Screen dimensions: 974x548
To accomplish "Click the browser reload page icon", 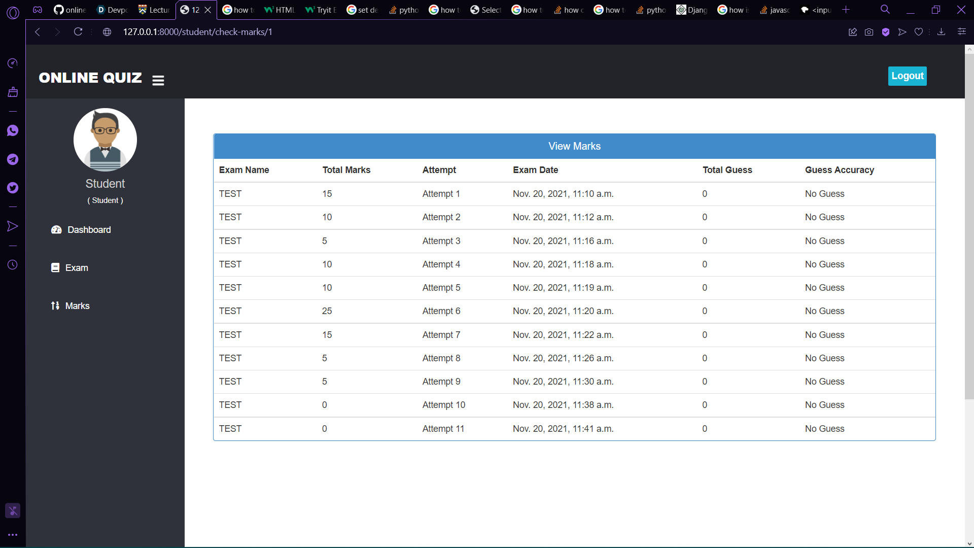I will point(78,32).
